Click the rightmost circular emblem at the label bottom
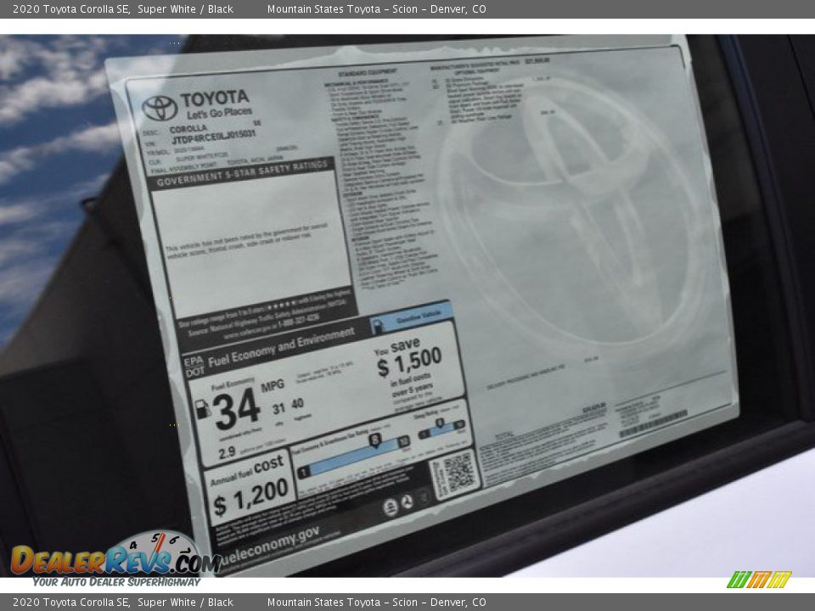This screenshot has height=611, width=815. pos(424,498)
